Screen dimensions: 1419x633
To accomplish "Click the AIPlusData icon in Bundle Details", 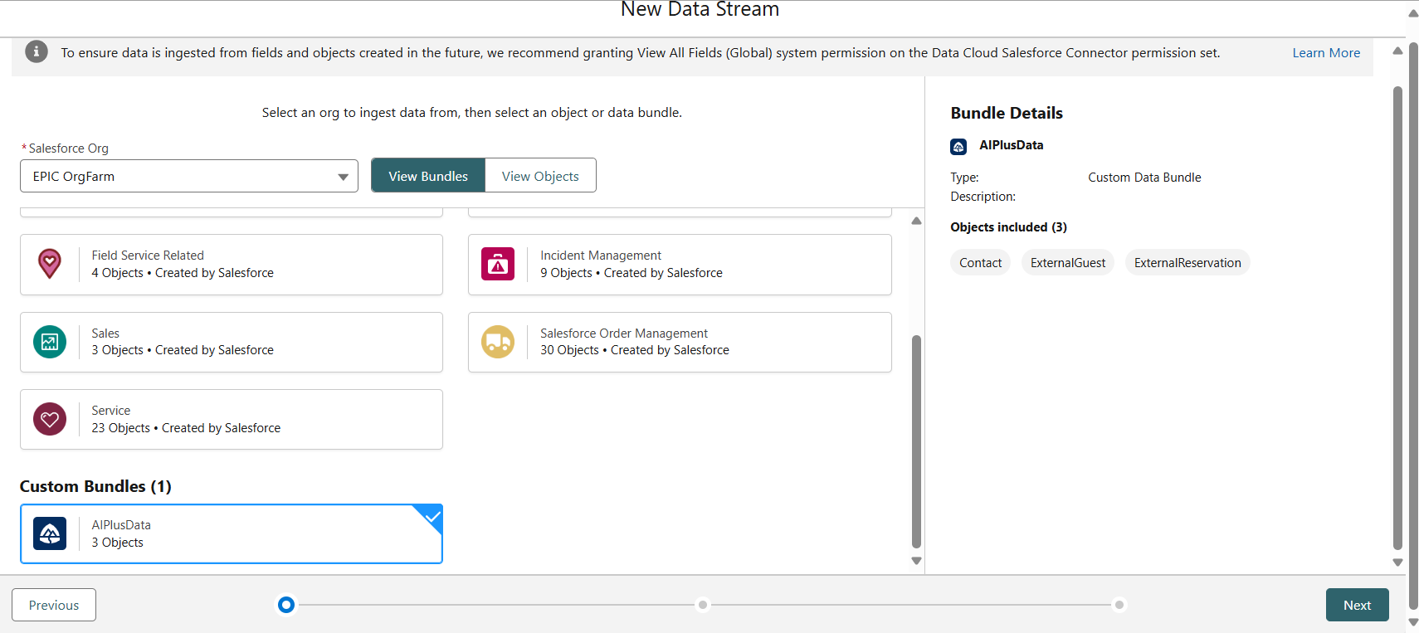I will 958,147.
